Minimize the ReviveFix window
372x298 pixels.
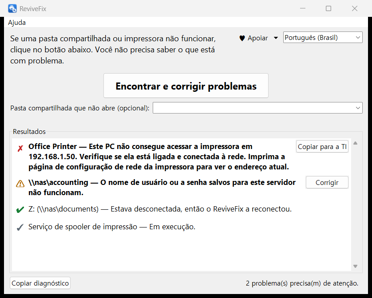coord(302,8)
